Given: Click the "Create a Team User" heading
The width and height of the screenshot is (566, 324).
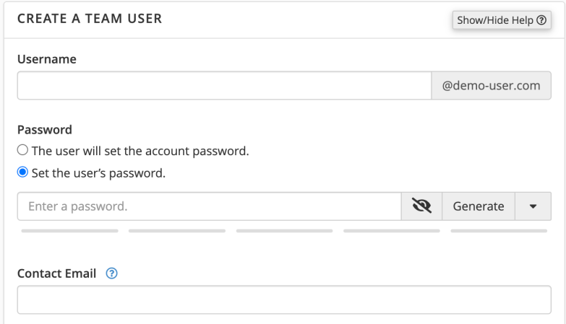Looking at the screenshot, I should 90,19.
